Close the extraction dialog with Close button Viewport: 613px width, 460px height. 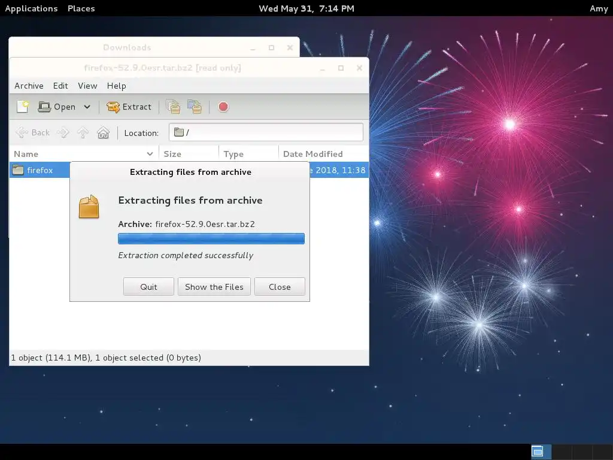(x=280, y=287)
